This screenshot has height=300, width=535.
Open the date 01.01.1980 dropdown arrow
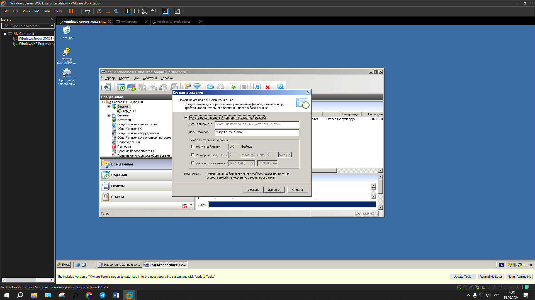pyautogui.click(x=253, y=164)
